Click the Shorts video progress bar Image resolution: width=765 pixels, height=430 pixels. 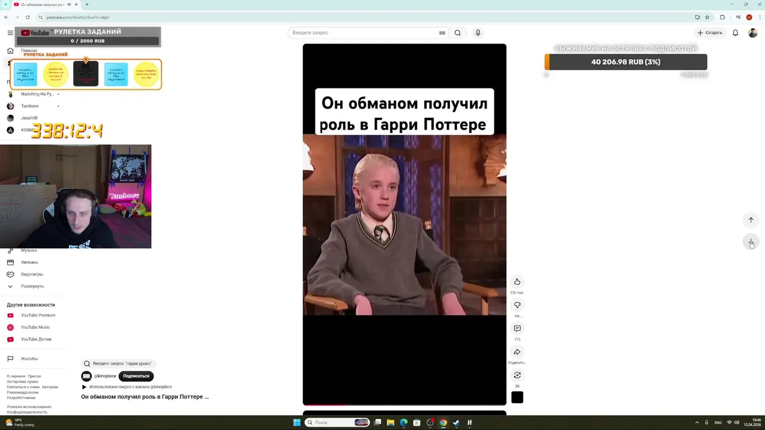click(405, 405)
